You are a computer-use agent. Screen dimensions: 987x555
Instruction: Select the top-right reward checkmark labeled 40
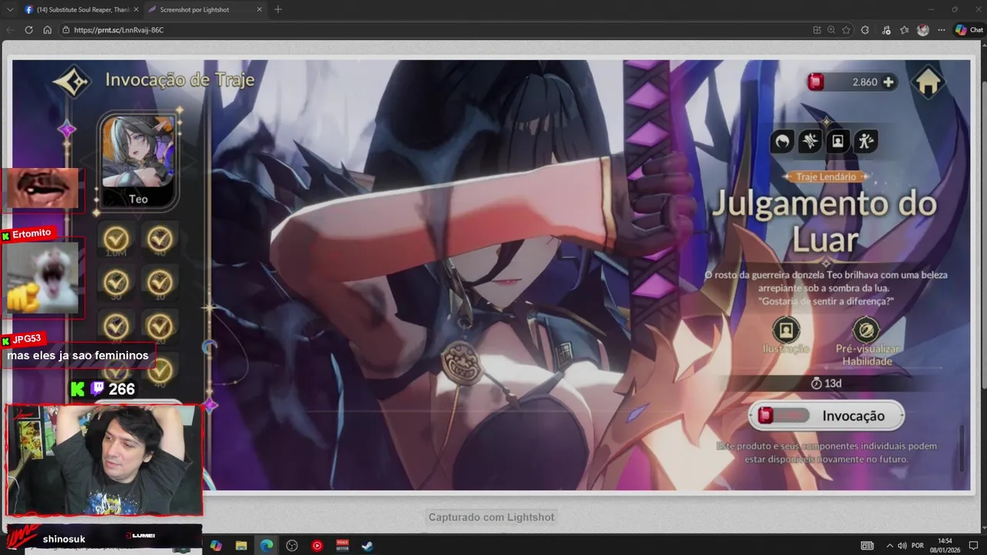click(x=160, y=238)
